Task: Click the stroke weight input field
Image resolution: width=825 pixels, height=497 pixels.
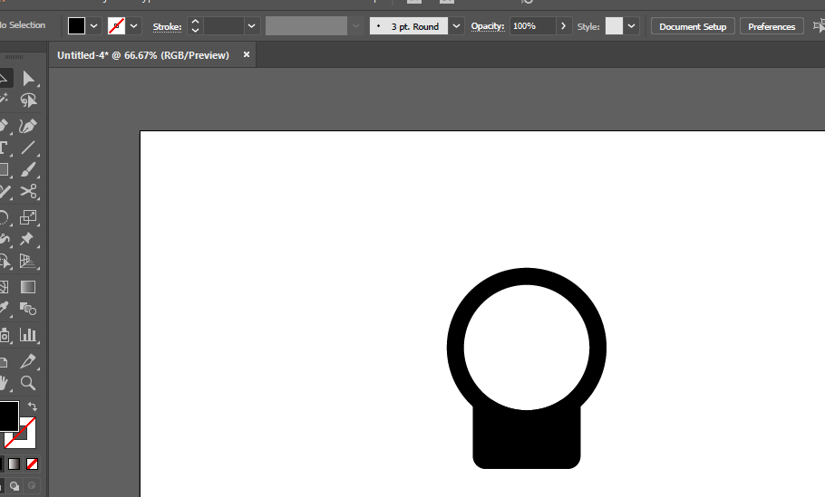Action: click(224, 25)
